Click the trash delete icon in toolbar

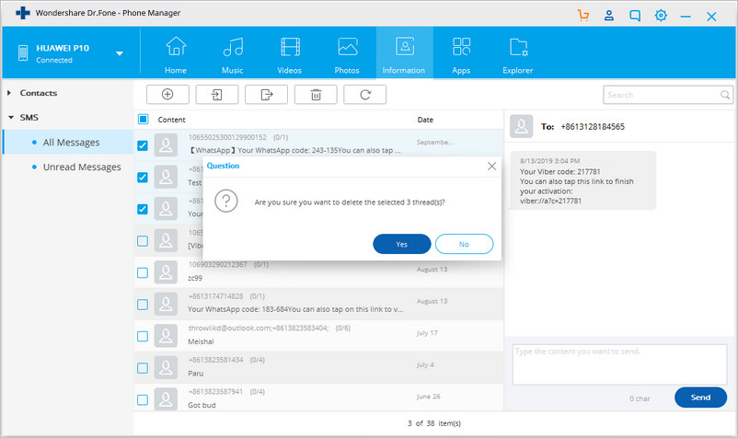coord(316,95)
